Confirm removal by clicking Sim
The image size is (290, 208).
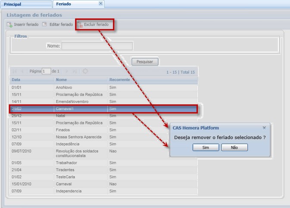(206, 147)
